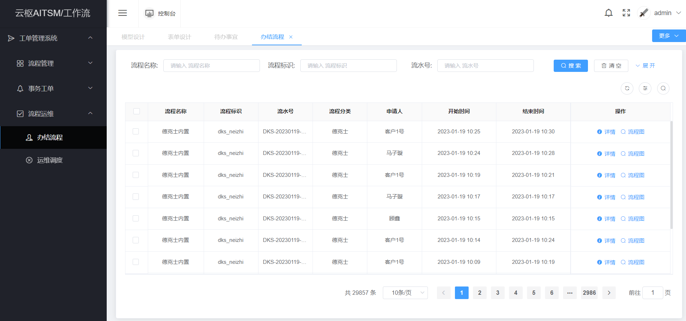Open 详情 for the 10:25 start row
The image size is (686, 321).
pyautogui.click(x=606, y=132)
